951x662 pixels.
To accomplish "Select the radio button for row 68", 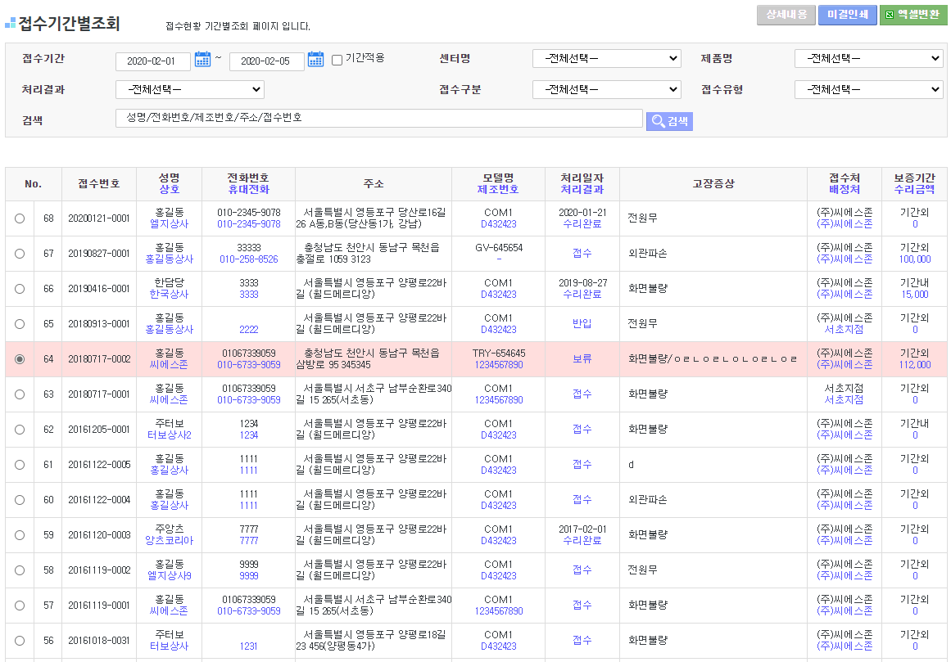I will pyautogui.click(x=20, y=218).
